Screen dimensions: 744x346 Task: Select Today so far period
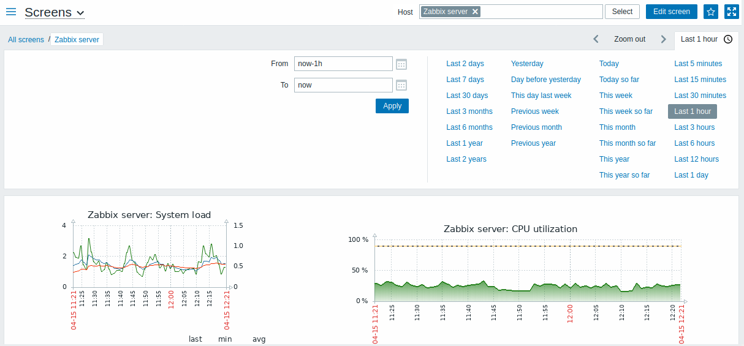point(619,80)
